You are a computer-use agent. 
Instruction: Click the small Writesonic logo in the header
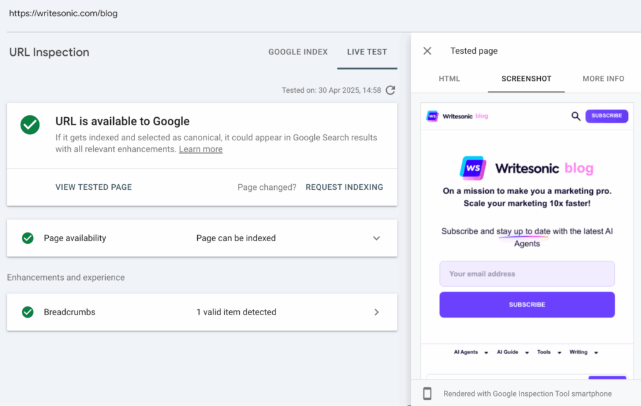click(x=432, y=117)
